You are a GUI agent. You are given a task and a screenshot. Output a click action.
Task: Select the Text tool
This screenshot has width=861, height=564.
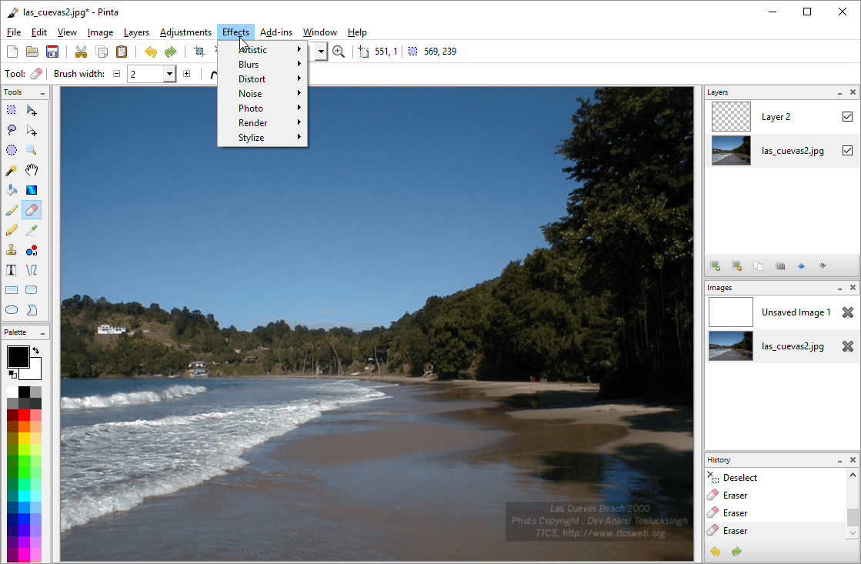click(x=12, y=270)
